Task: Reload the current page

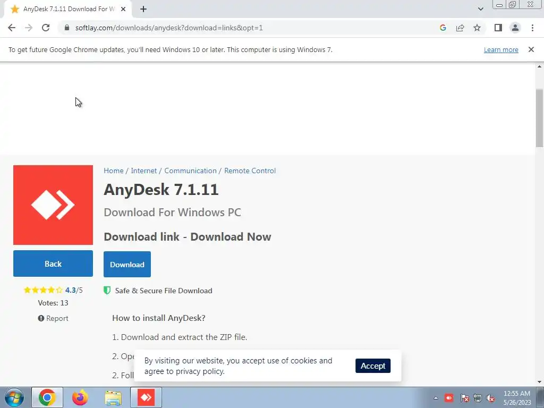Action: tap(46, 28)
